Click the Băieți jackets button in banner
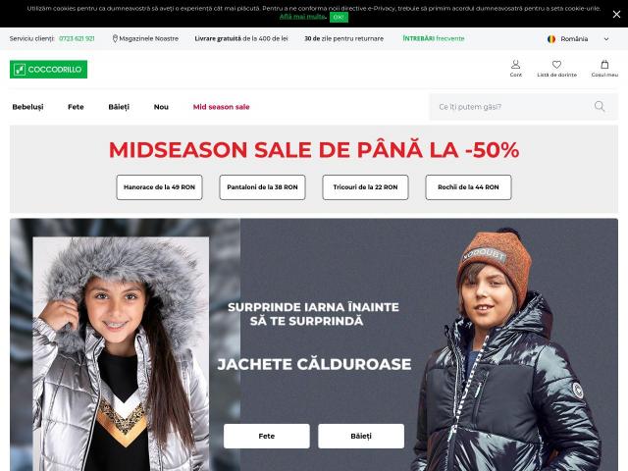This screenshot has height=471, width=628. tap(361, 436)
